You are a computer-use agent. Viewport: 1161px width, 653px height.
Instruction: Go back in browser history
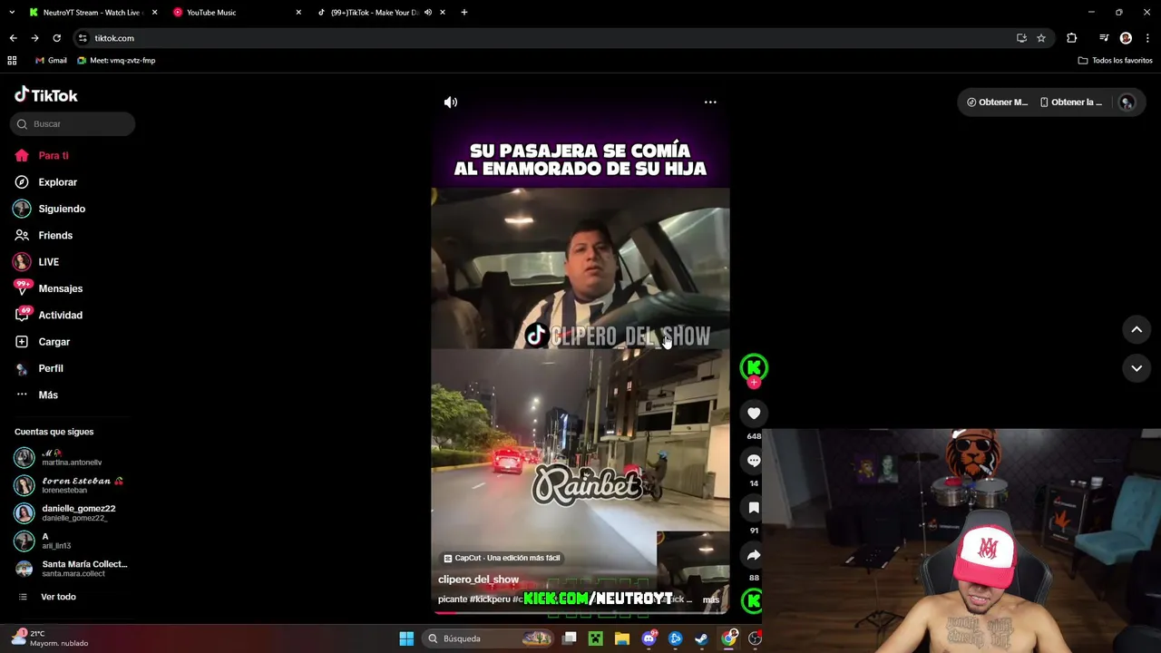click(x=13, y=38)
